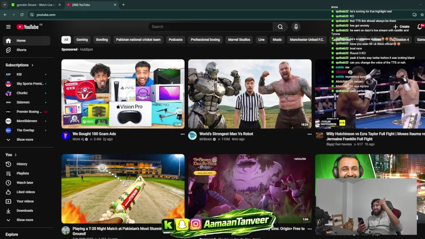425x239 pixels.
Task: Click the YouTube search field
Action: pos(211,27)
